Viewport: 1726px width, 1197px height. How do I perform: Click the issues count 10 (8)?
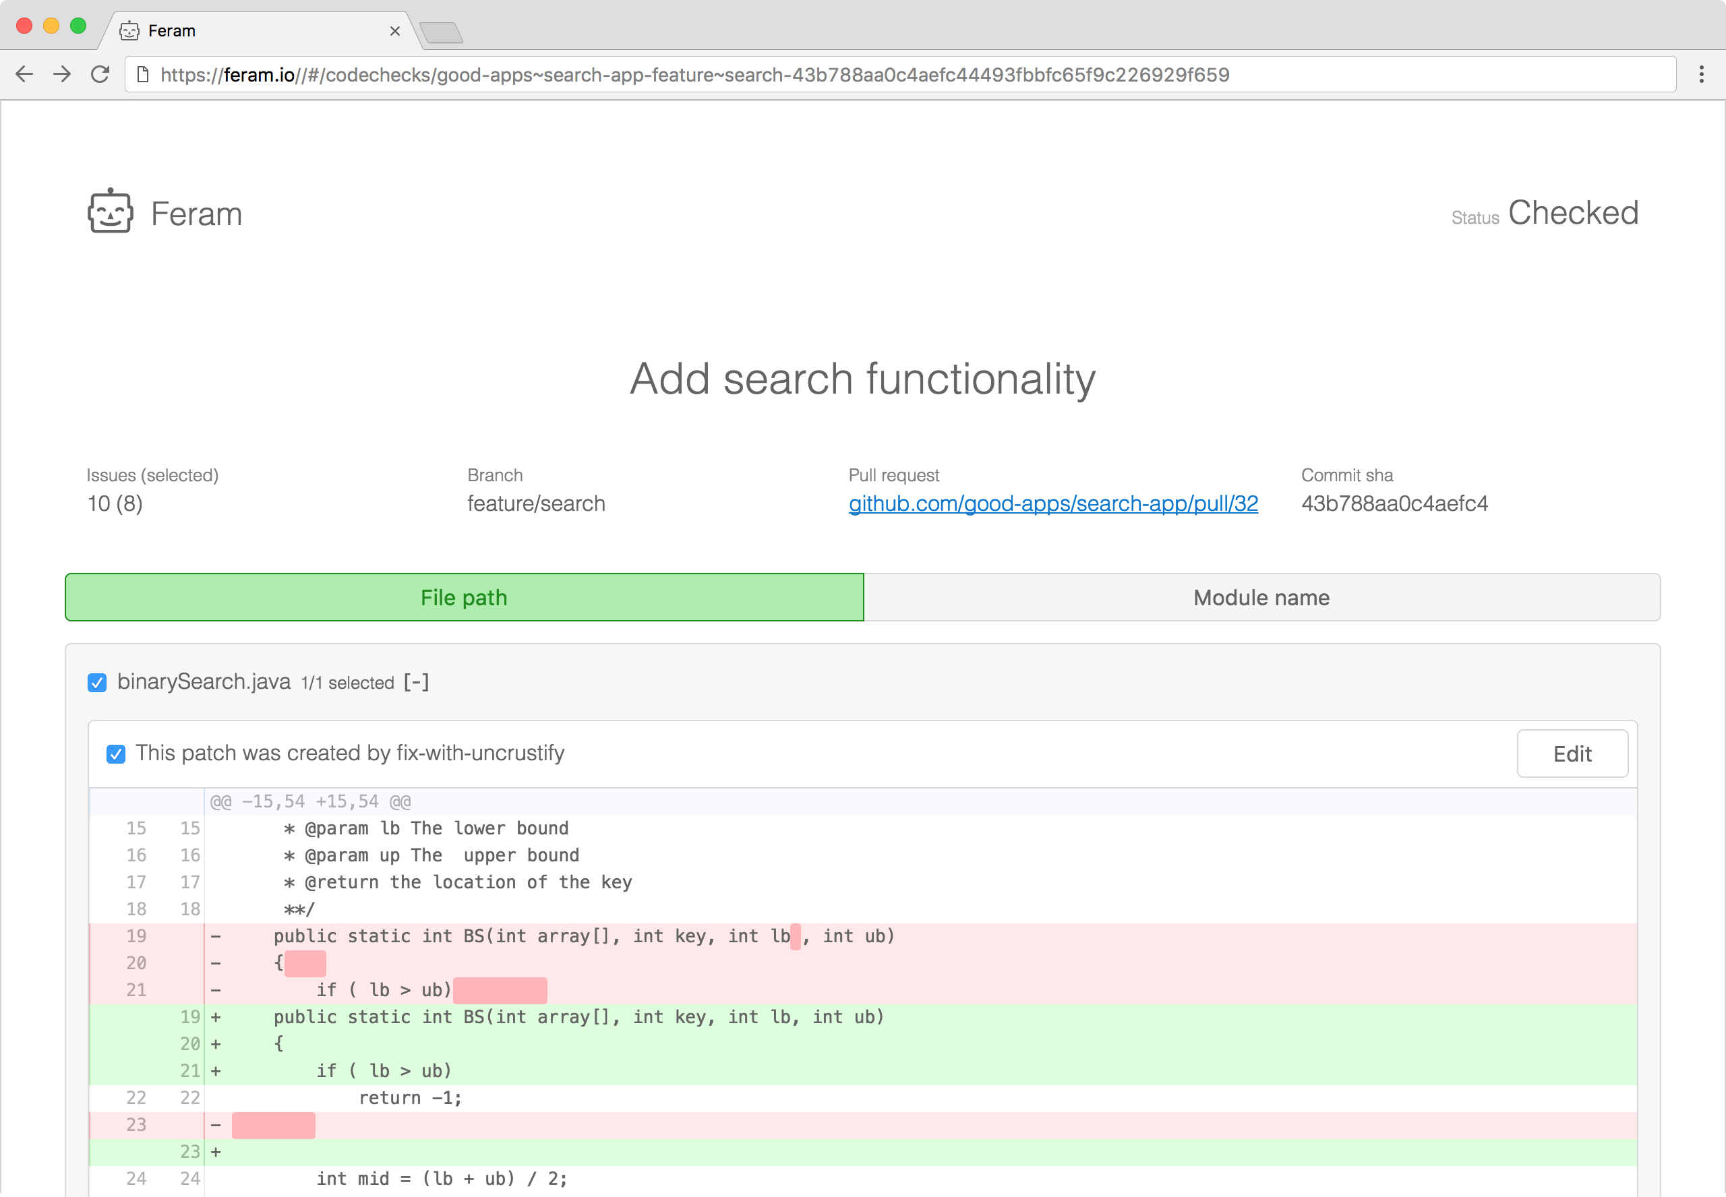click(115, 503)
